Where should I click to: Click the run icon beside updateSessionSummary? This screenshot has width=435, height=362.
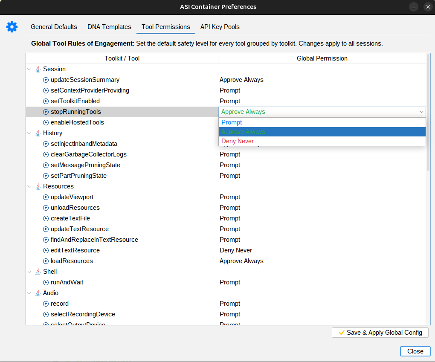click(46, 80)
